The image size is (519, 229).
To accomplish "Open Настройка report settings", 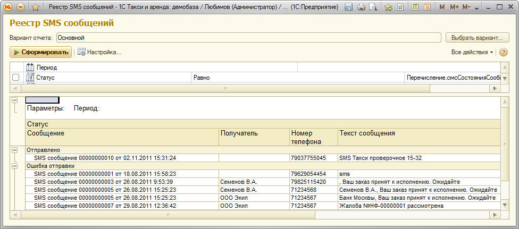I will pyautogui.click(x=99, y=52).
